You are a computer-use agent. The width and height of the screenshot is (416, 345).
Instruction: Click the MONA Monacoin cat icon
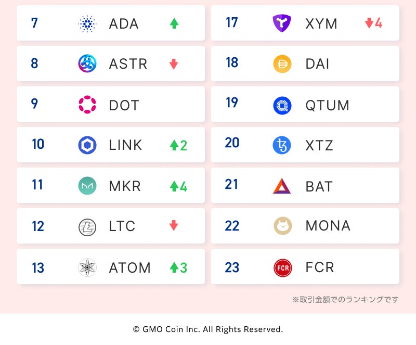(282, 226)
